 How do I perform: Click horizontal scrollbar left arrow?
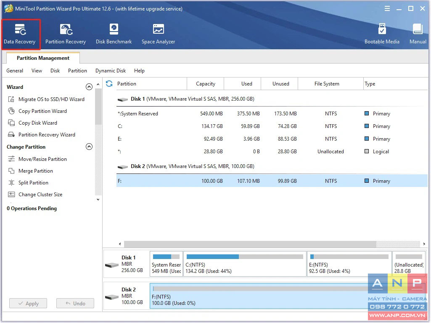coord(120,244)
